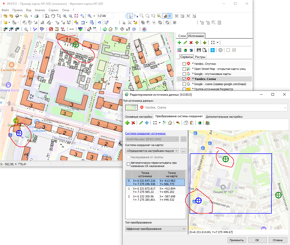The height and width of the screenshot is (245, 290).
Task: Enable Google - спутниковые карты checkbox
Action: point(184,74)
